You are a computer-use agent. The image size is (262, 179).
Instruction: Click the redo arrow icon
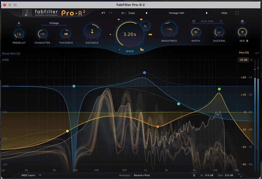(111, 13)
